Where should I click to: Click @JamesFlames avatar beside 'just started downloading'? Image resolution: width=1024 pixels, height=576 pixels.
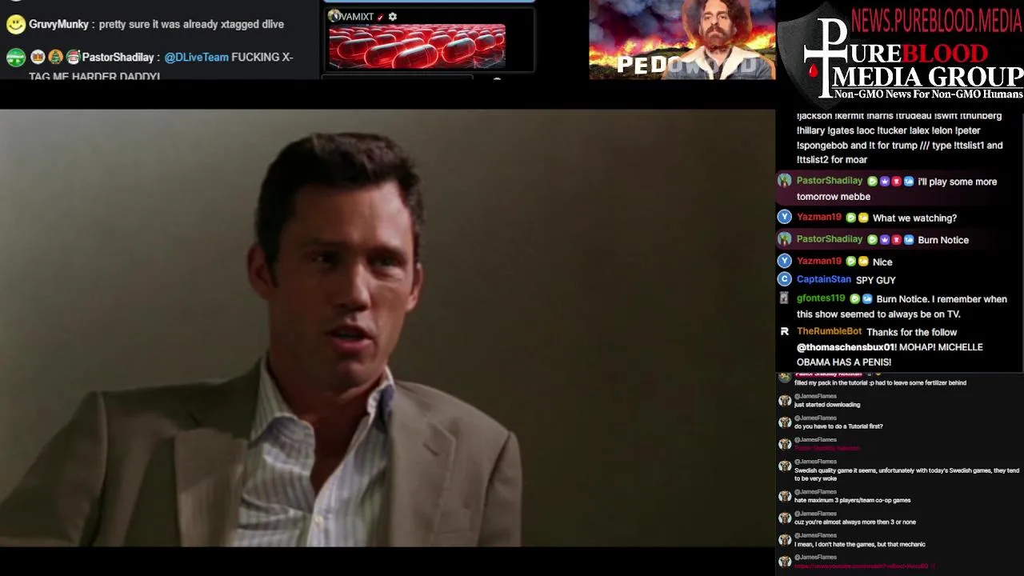pos(785,401)
